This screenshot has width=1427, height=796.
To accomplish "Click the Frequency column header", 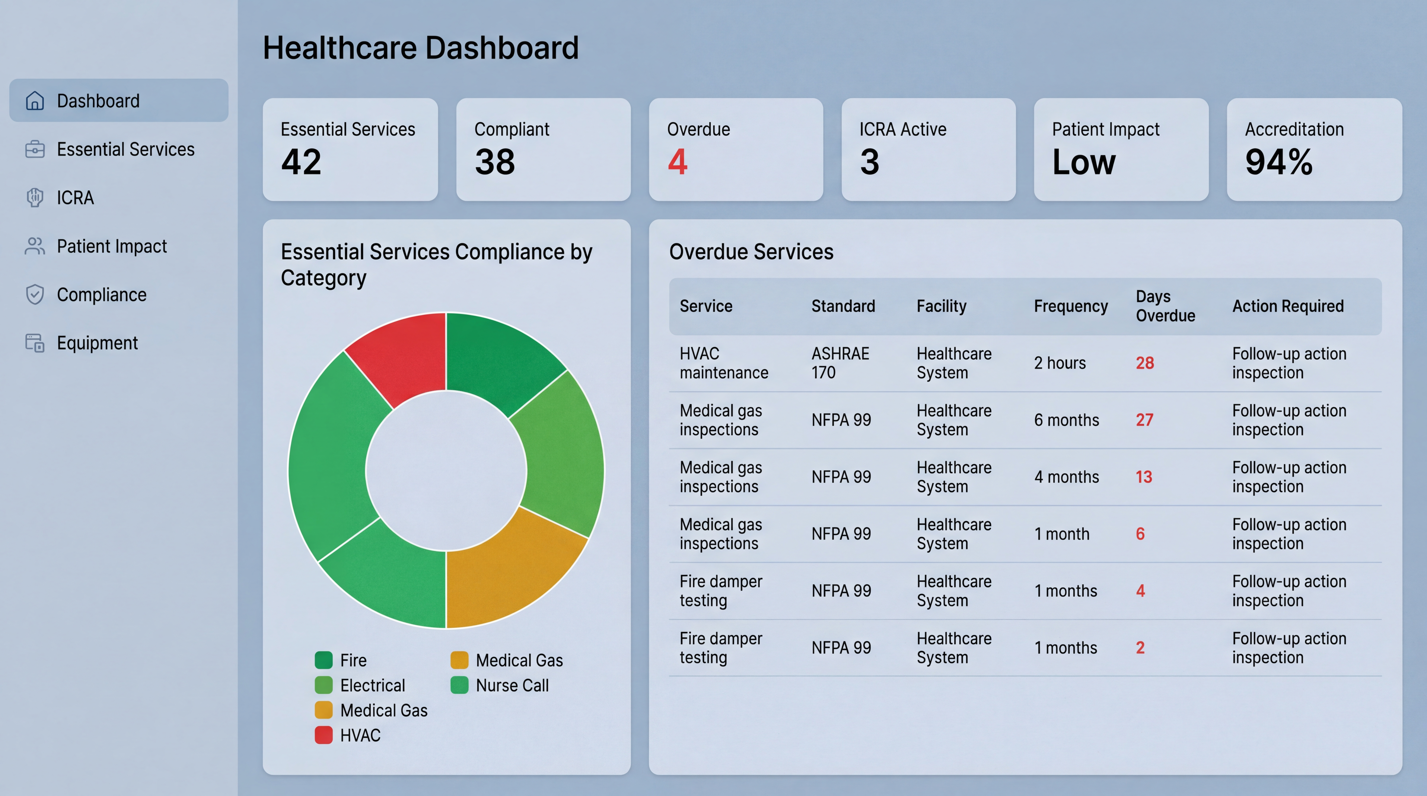I will (x=1070, y=306).
